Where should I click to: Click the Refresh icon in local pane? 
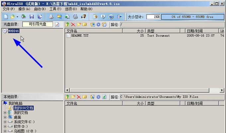(104, 97)
